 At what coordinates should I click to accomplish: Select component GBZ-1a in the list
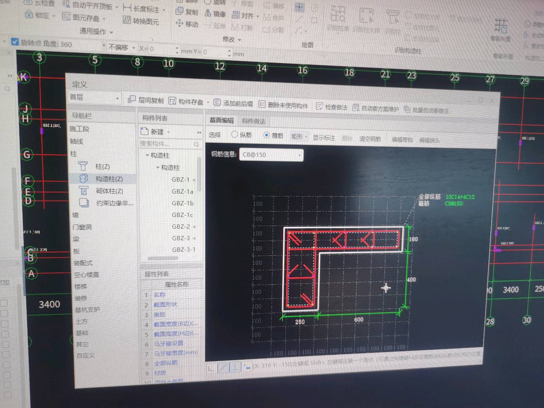point(182,192)
